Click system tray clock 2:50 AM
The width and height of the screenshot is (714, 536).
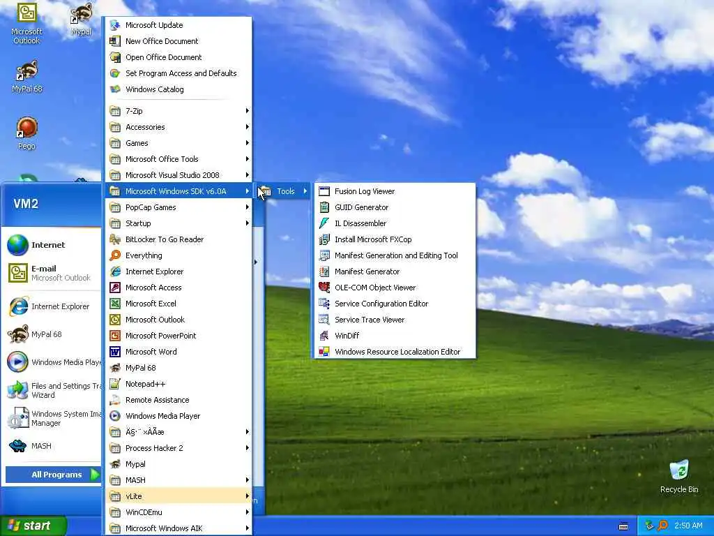688,526
